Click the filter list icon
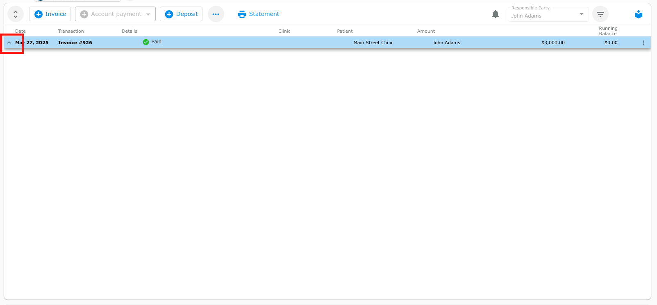Image resolution: width=657 pixels, height=305 pixels. pos(600,14)
